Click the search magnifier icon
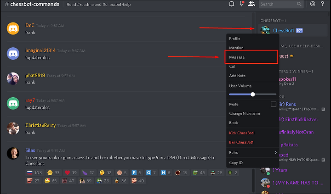 [x=299, y=4]
